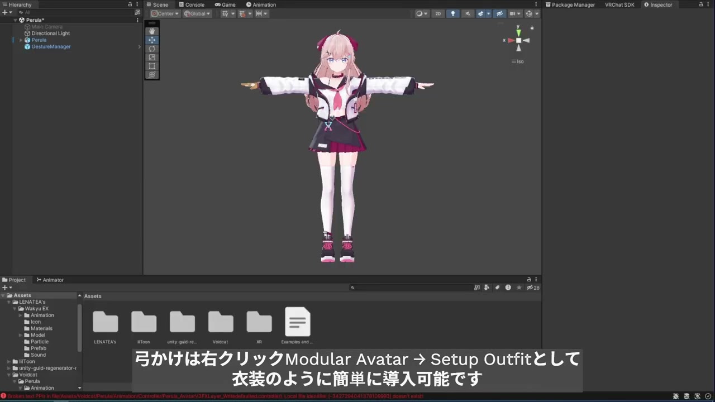This screenshot has width=715, height=402.
Task: Toggle grid visibility icon in Scene toolbar
Action: click(x=225, y=13)
